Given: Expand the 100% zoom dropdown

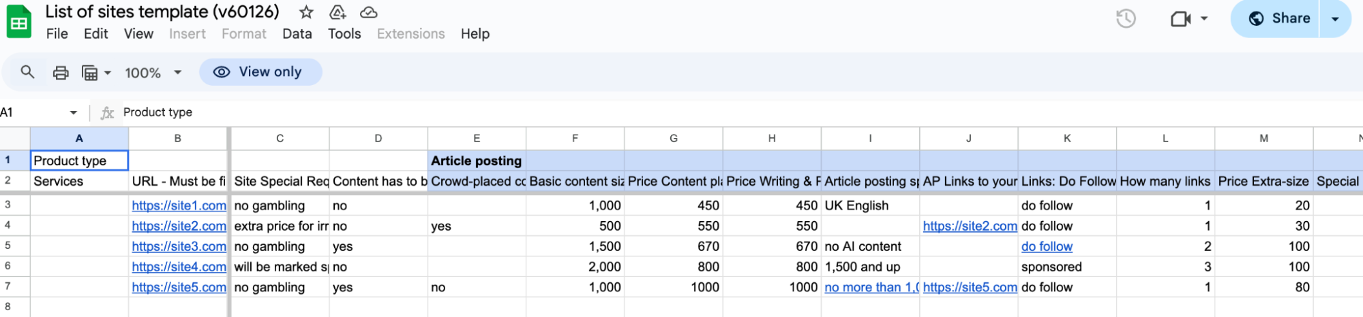Looking at the screenshot, I should (x=153, y=72).
